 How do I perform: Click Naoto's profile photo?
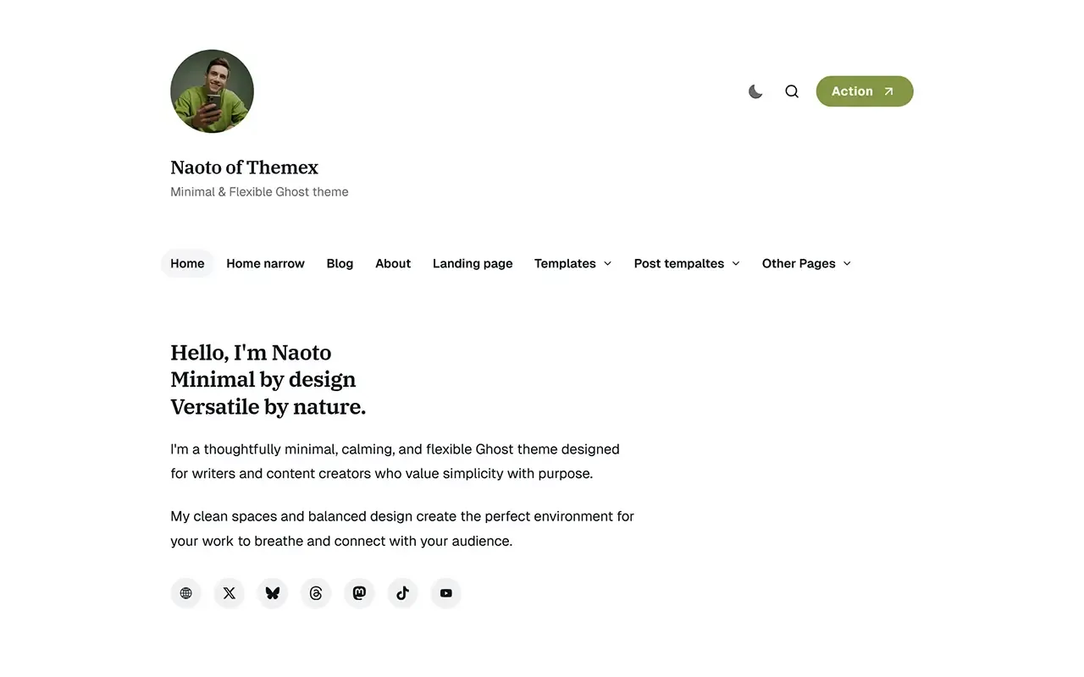click(x=212, y=91)
